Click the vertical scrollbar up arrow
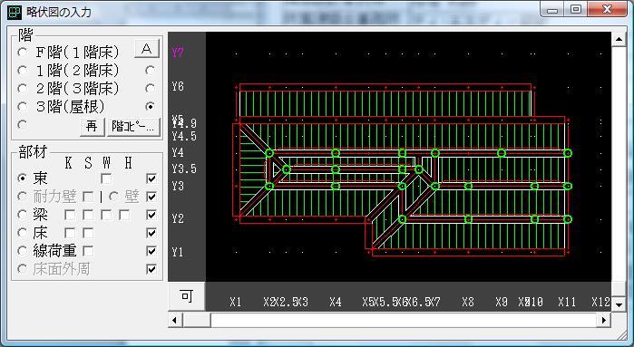634x347 pixels. coord(619,39)
